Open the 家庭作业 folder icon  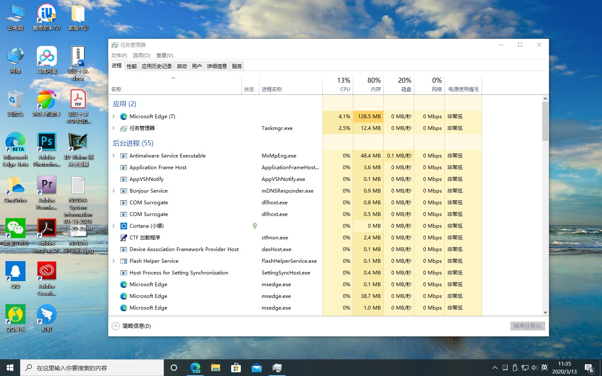pyautogui.click(x=78, y=18)
